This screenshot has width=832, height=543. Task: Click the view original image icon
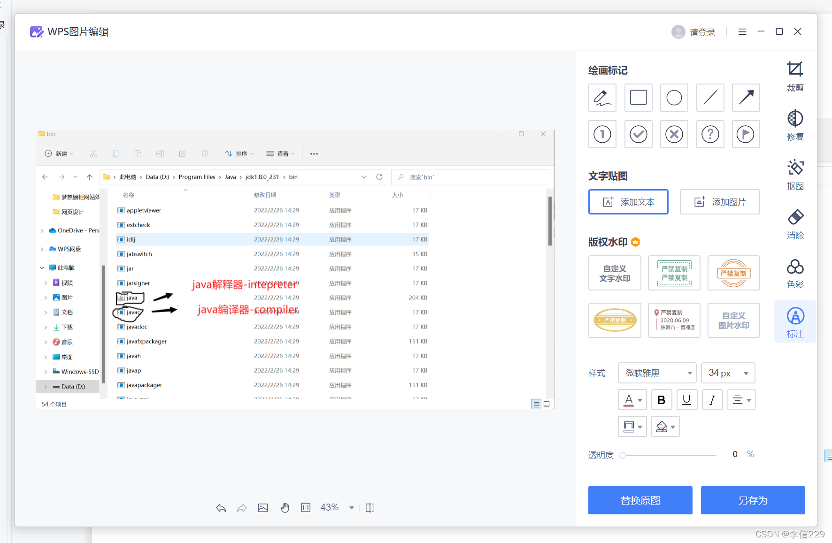point(263,508)
